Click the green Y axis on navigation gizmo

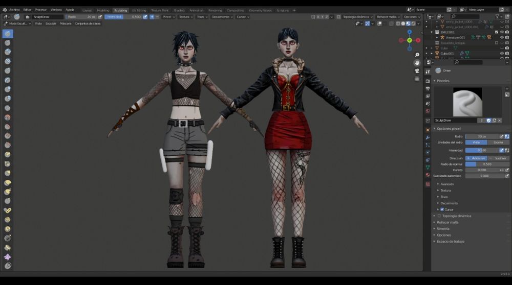pos(410,40)
